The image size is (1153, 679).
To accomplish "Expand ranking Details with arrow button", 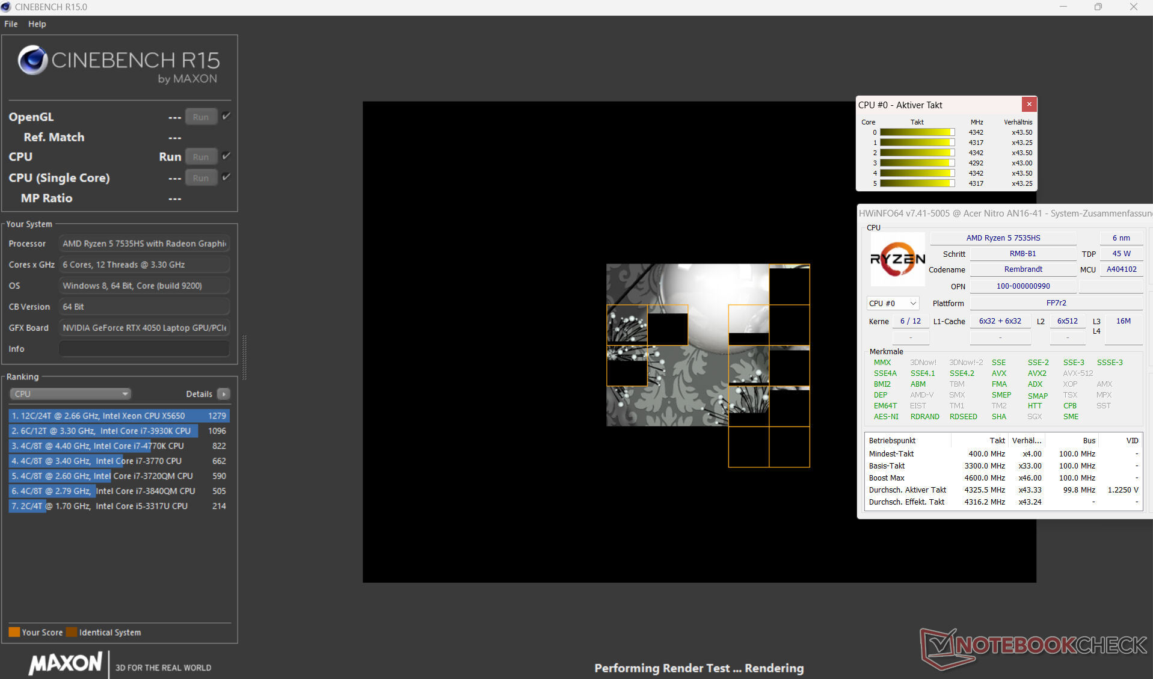I will click(224, 394).
